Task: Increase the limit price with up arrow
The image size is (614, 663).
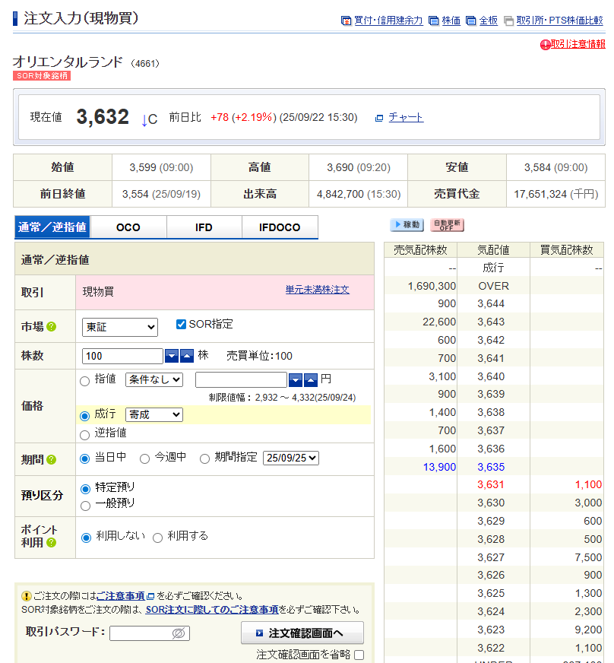Action: click(311, 379)
